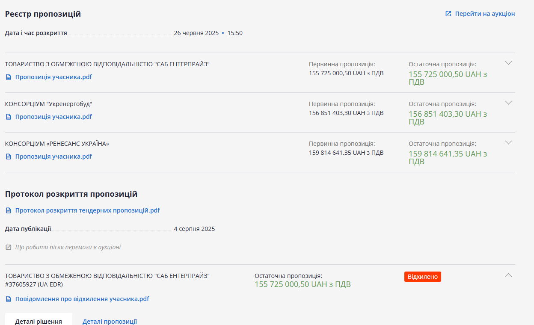Expand the Укренергобуд consortium row
This screenshot has width=534, height=325.
point(508,103)
